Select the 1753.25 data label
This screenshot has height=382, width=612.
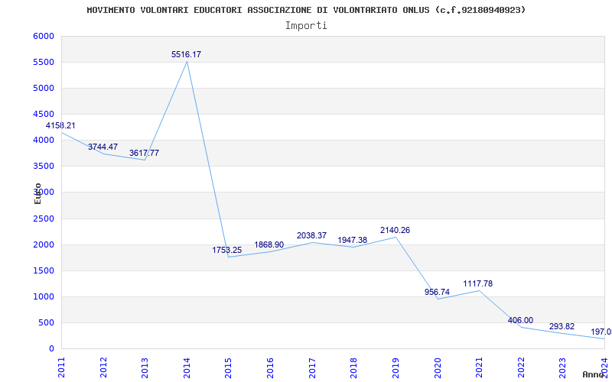226,251
